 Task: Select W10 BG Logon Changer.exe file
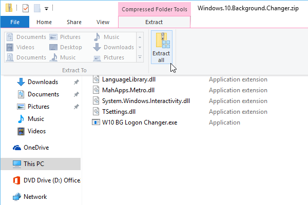(x=140, y=122)
